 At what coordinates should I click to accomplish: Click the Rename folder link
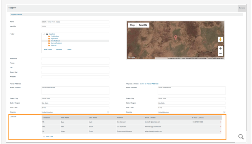(x=59, y=50)
